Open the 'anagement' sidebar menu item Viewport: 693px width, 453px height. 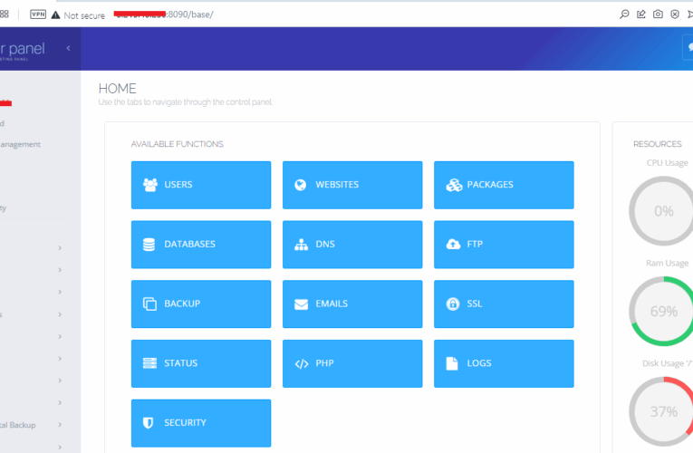pyautogui.click(x=20, y=145)
